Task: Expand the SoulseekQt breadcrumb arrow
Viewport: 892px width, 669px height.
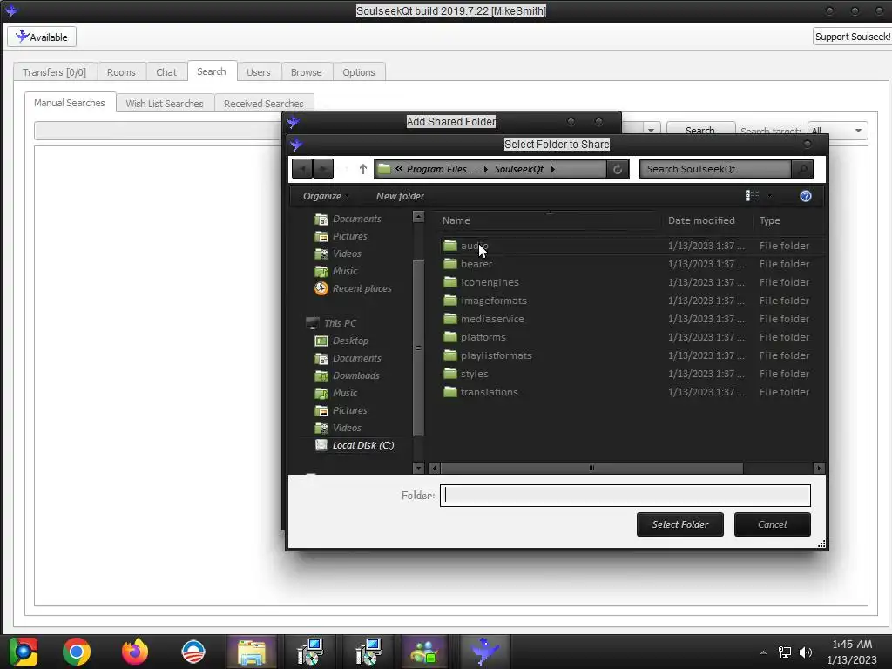Action: tap(553, 169)
